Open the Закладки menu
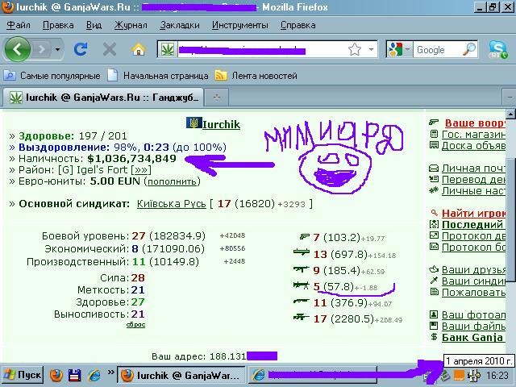The width and height of the screenshot is (516, 387). 180,25
